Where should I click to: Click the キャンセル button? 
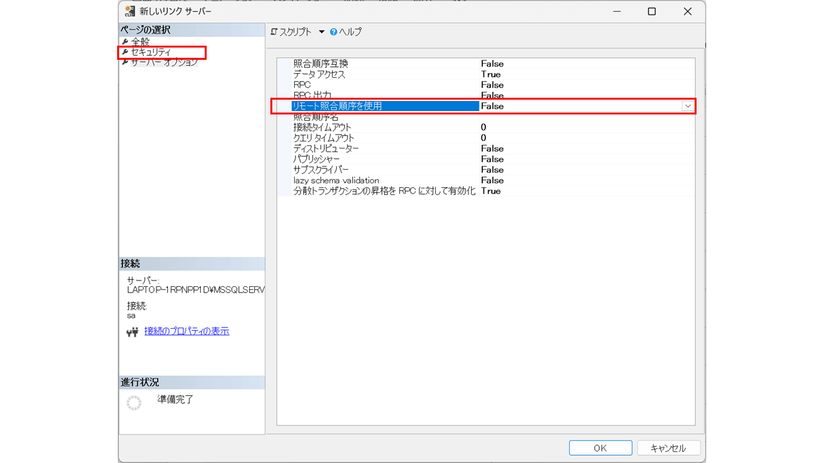668,448
